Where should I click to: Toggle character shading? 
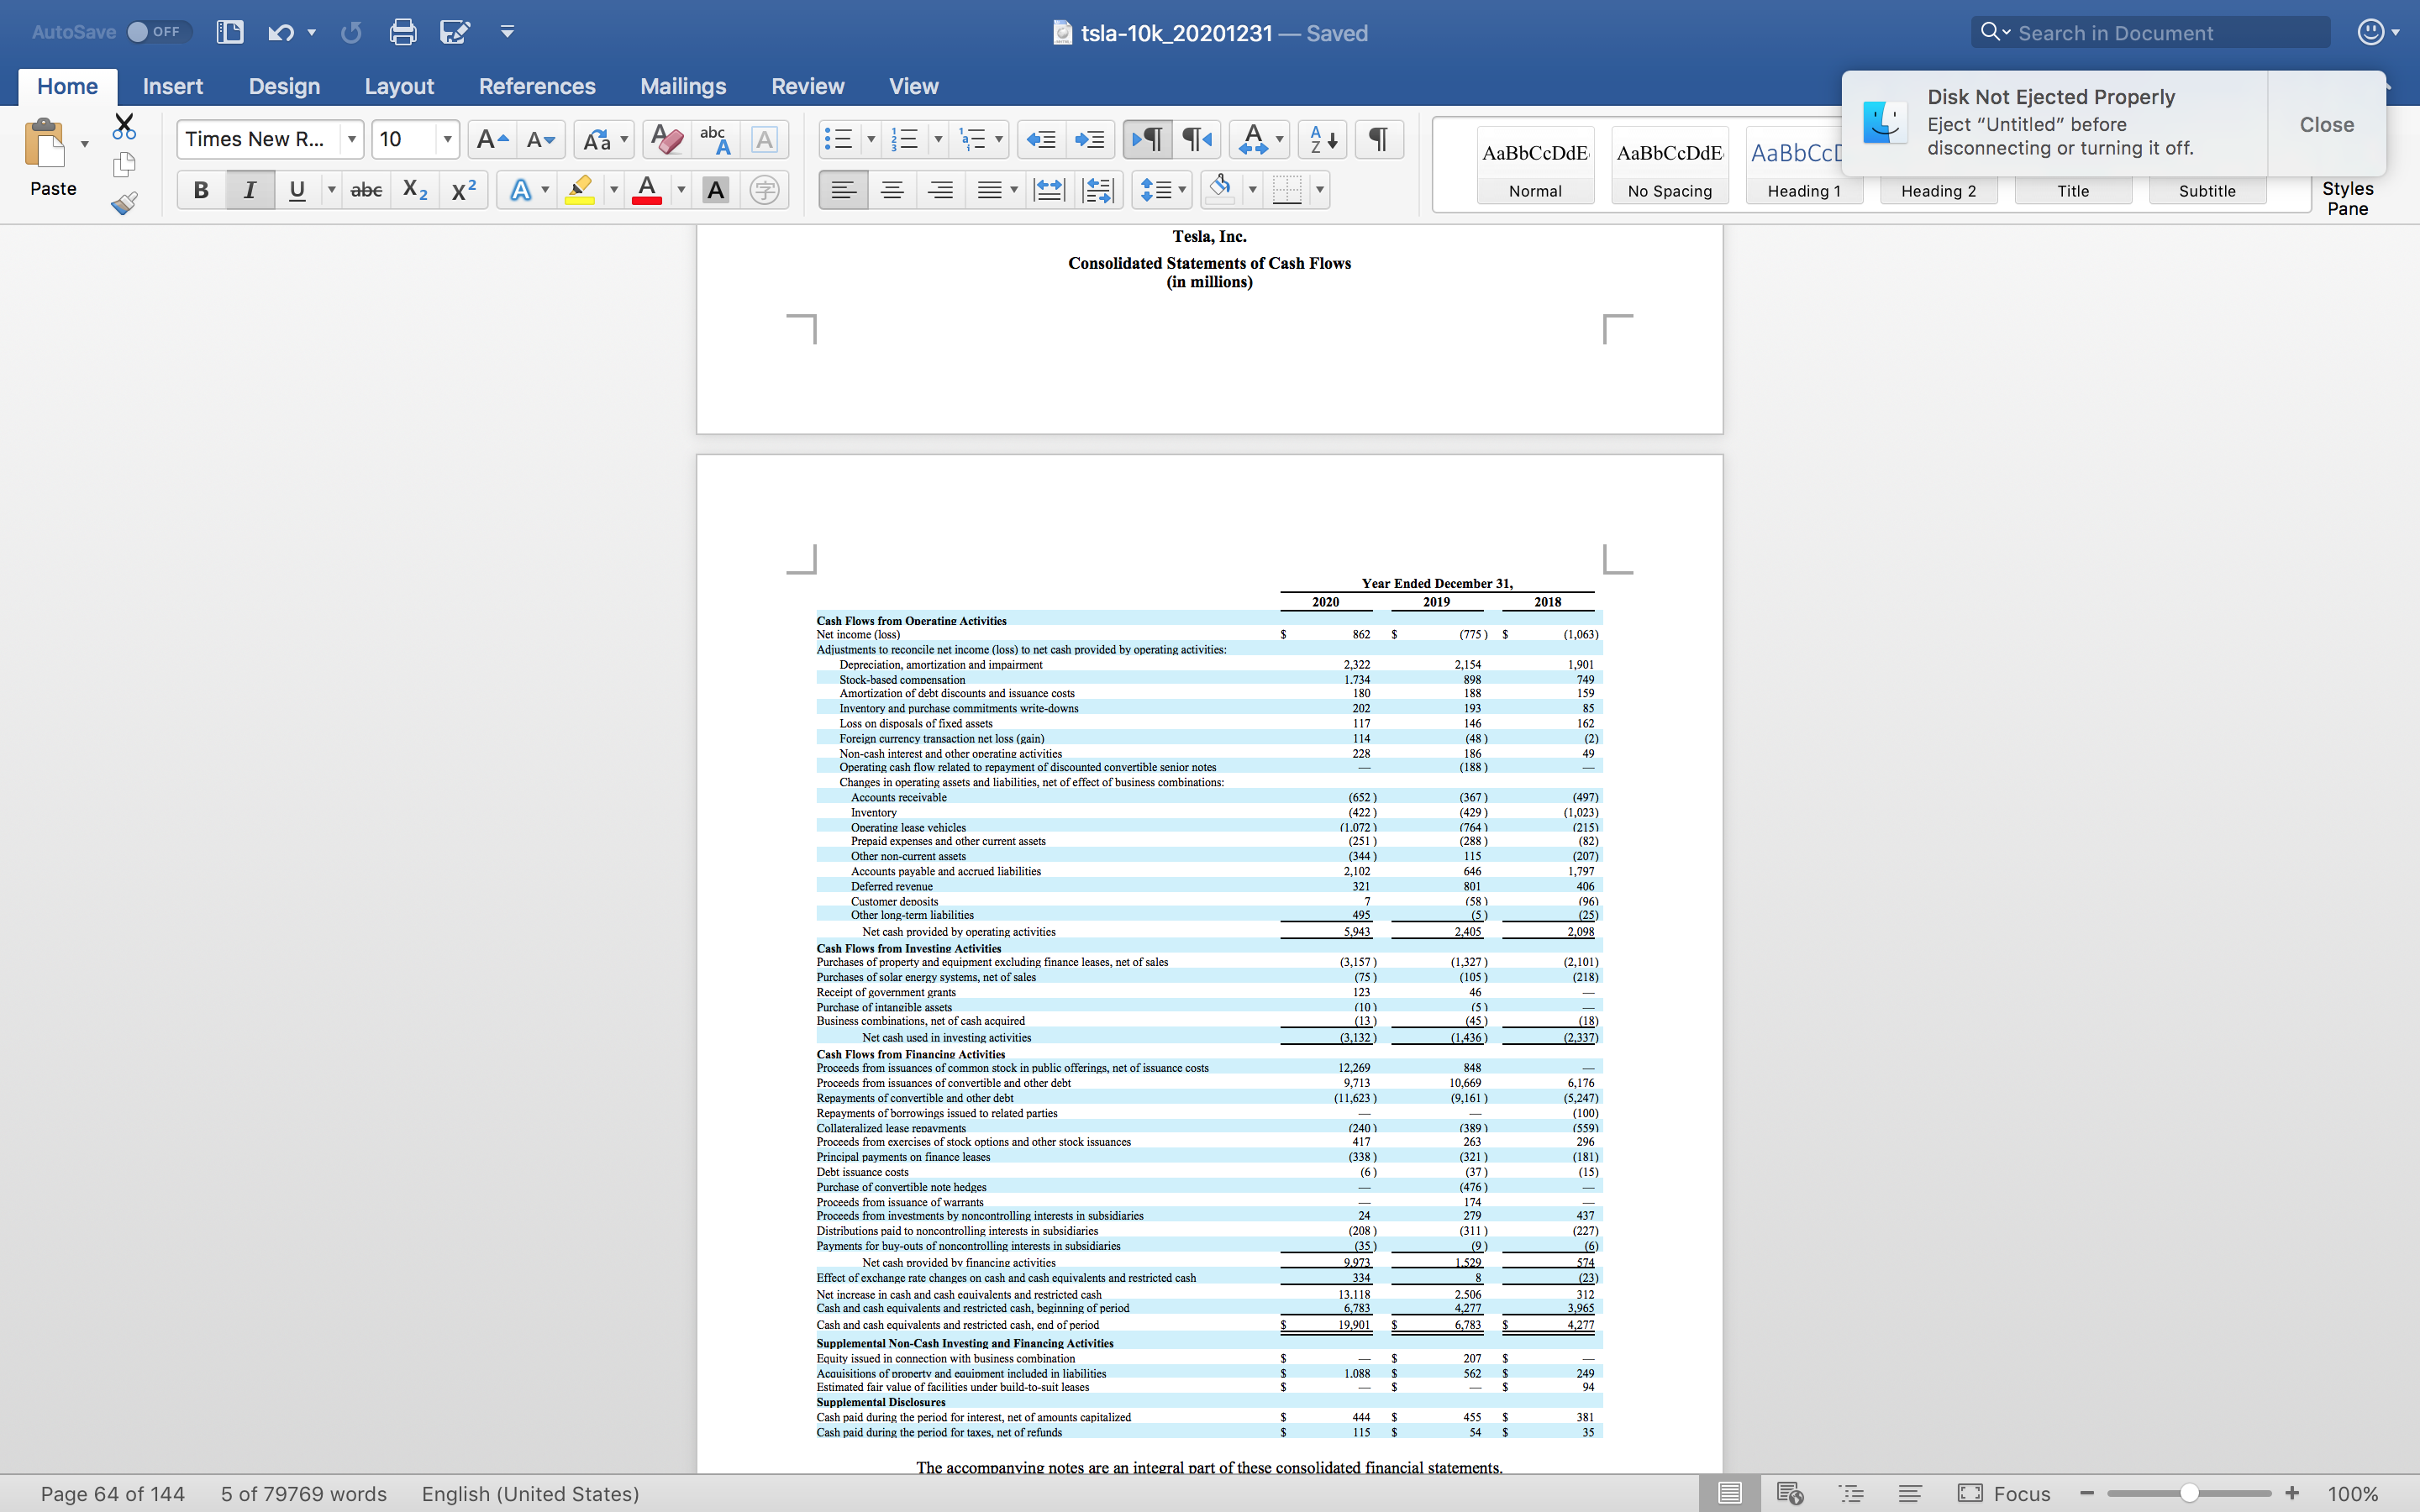(x=716, y=189)
